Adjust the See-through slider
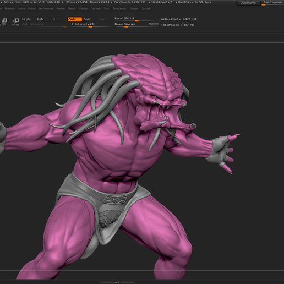This screenshot has width=284, height=284. point(273,3)
